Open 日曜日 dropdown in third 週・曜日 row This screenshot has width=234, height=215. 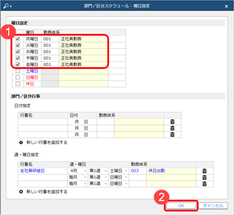(x=118, y=183)
